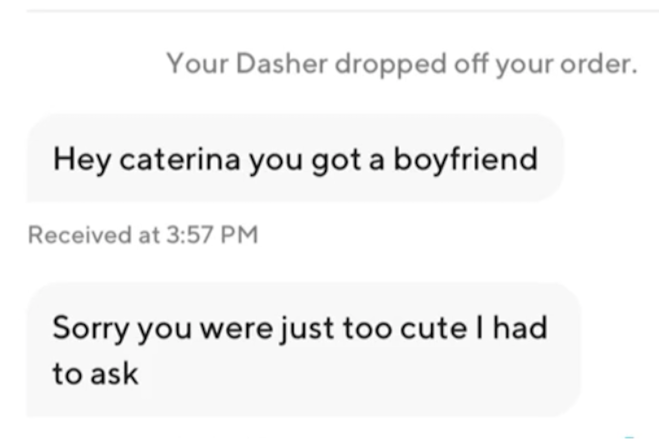Viewport: 659px width, 439px height.
Task: Click the word "Sorry" in the second message
Action: (90, 328)
